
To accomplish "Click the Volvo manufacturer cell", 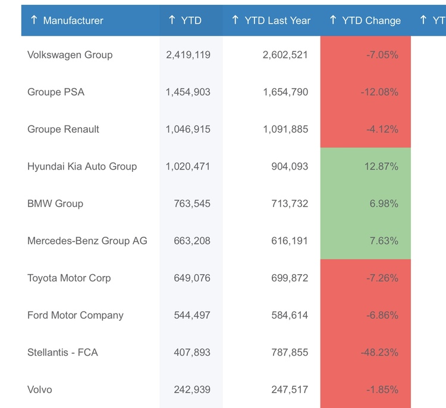I will pyautogui.click(x=40, y=390).
